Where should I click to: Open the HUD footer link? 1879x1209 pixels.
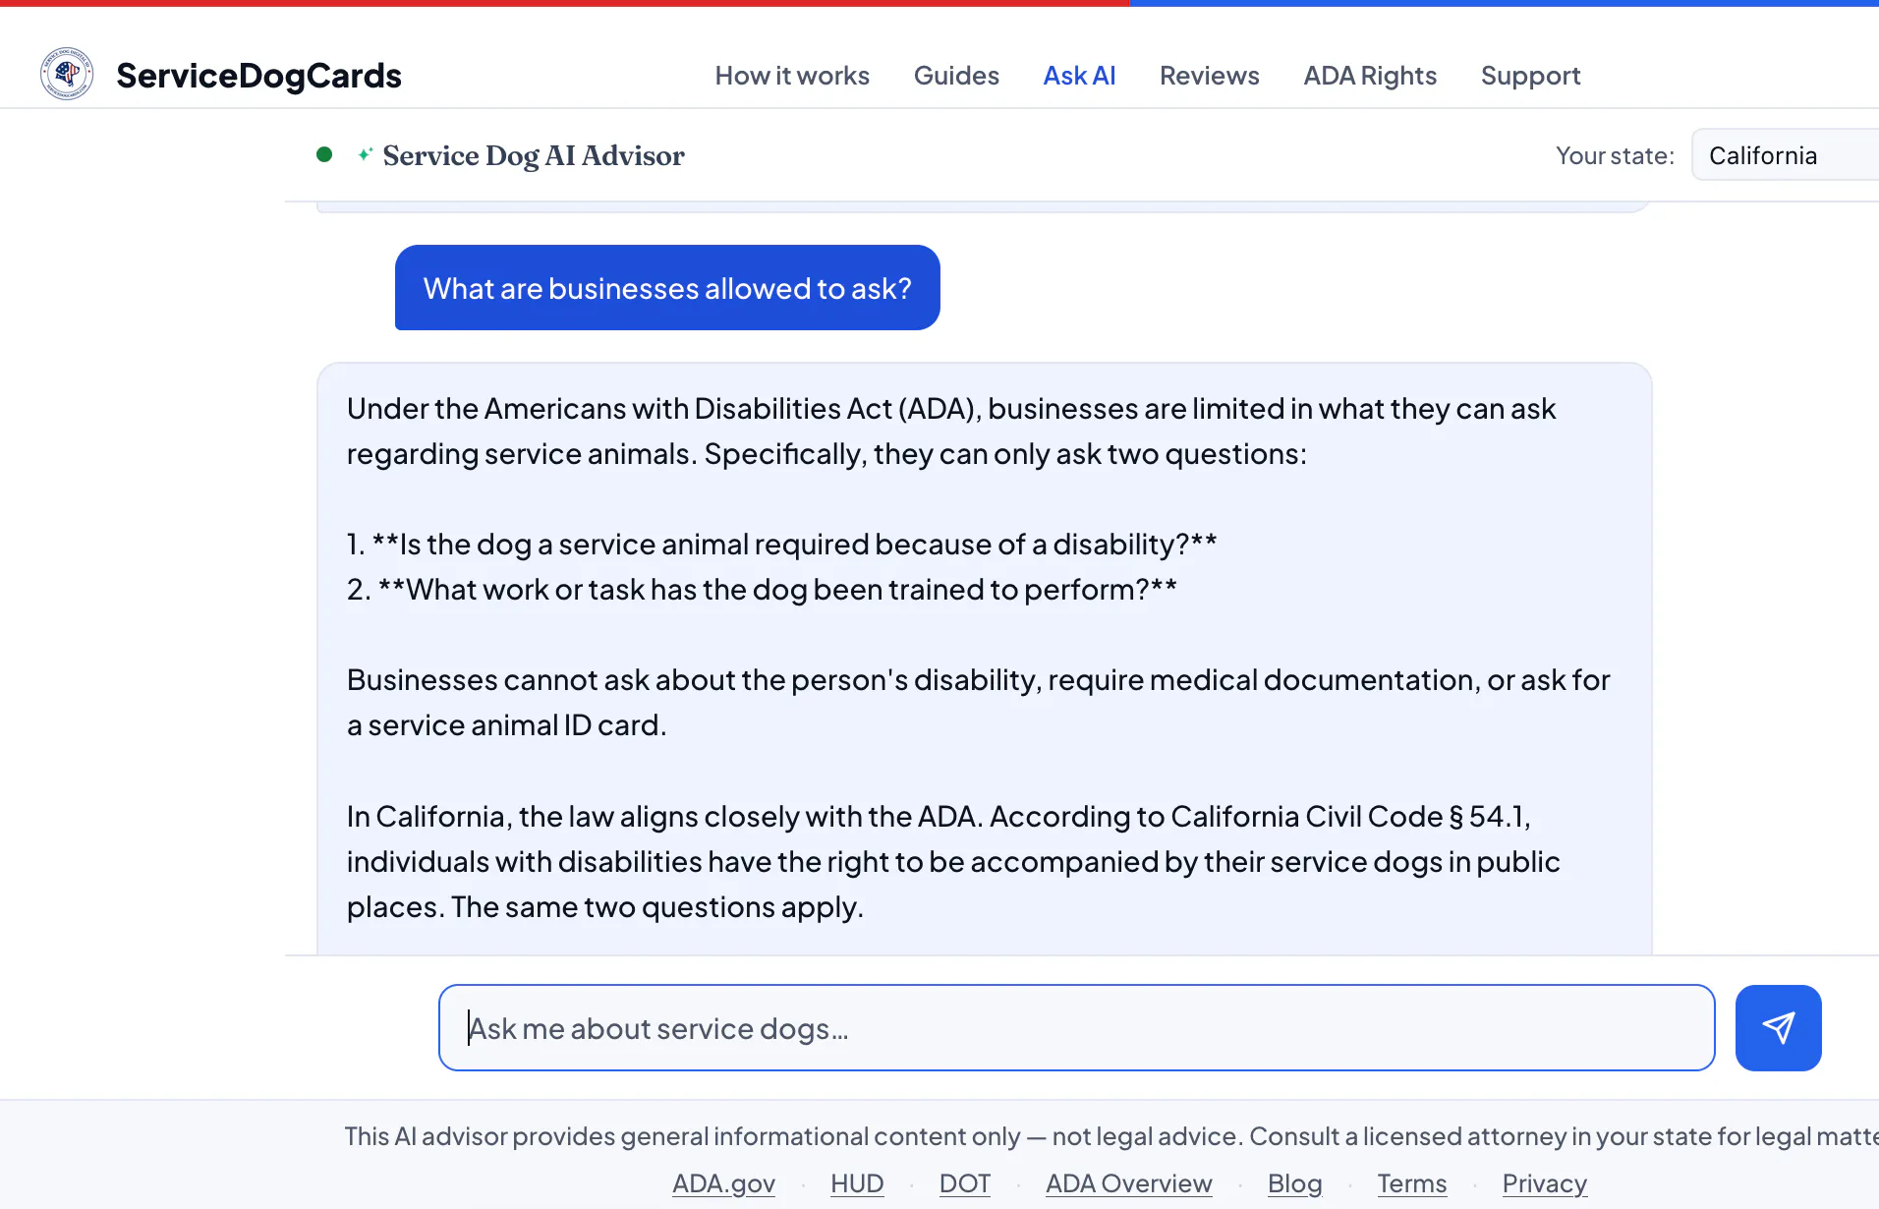[857, 1183]
